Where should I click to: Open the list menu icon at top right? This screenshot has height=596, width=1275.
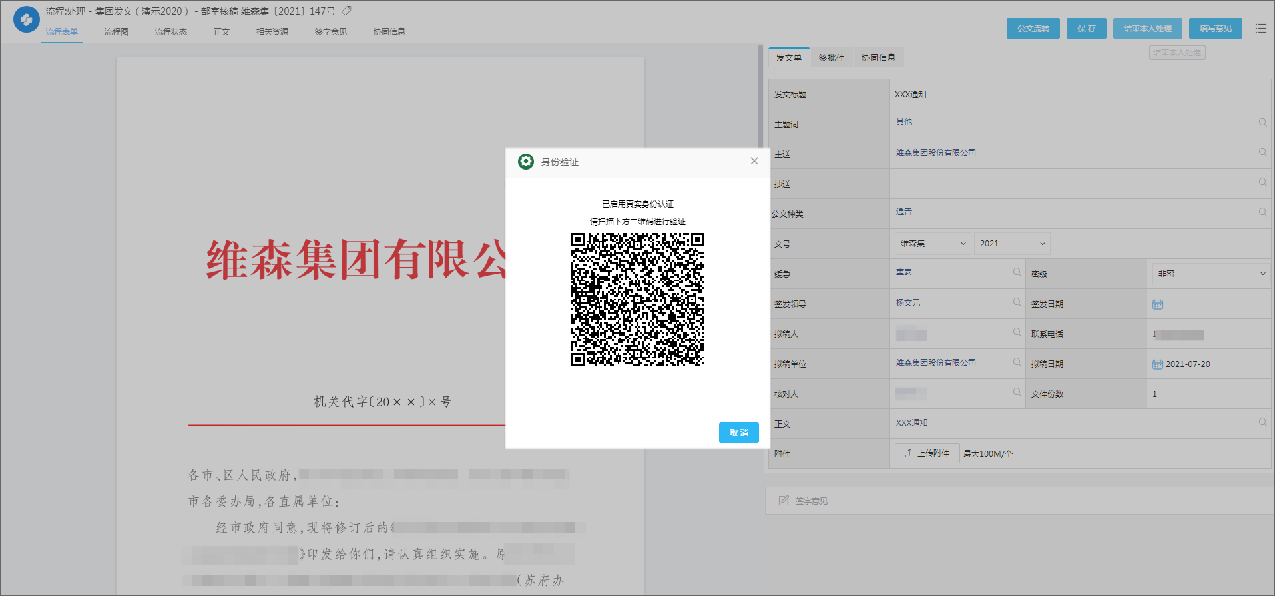[x=1260, y=29]
